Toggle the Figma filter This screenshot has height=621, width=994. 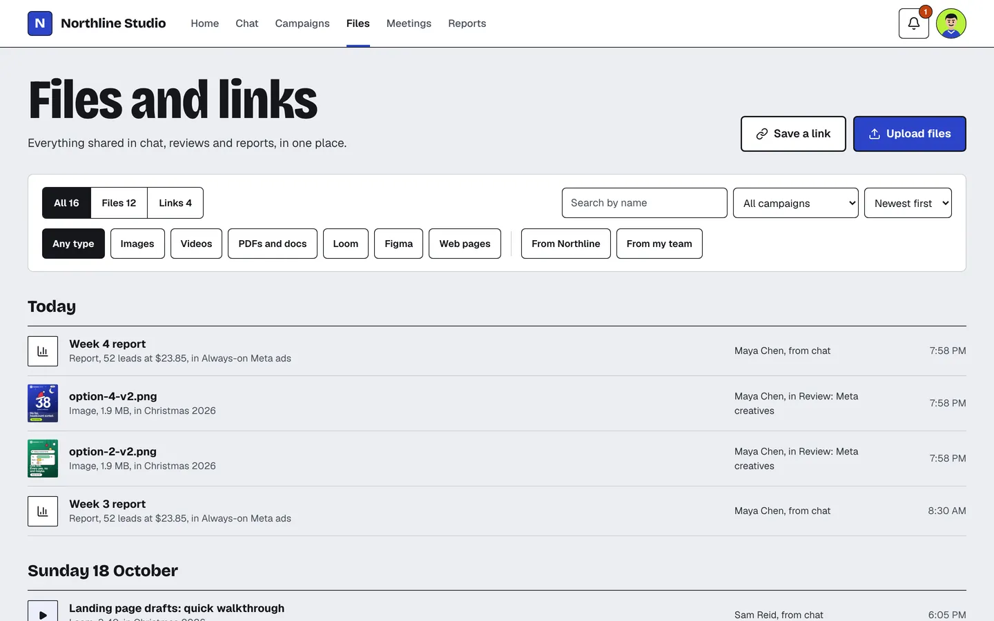pyautogui.click(x=398, y=244)
